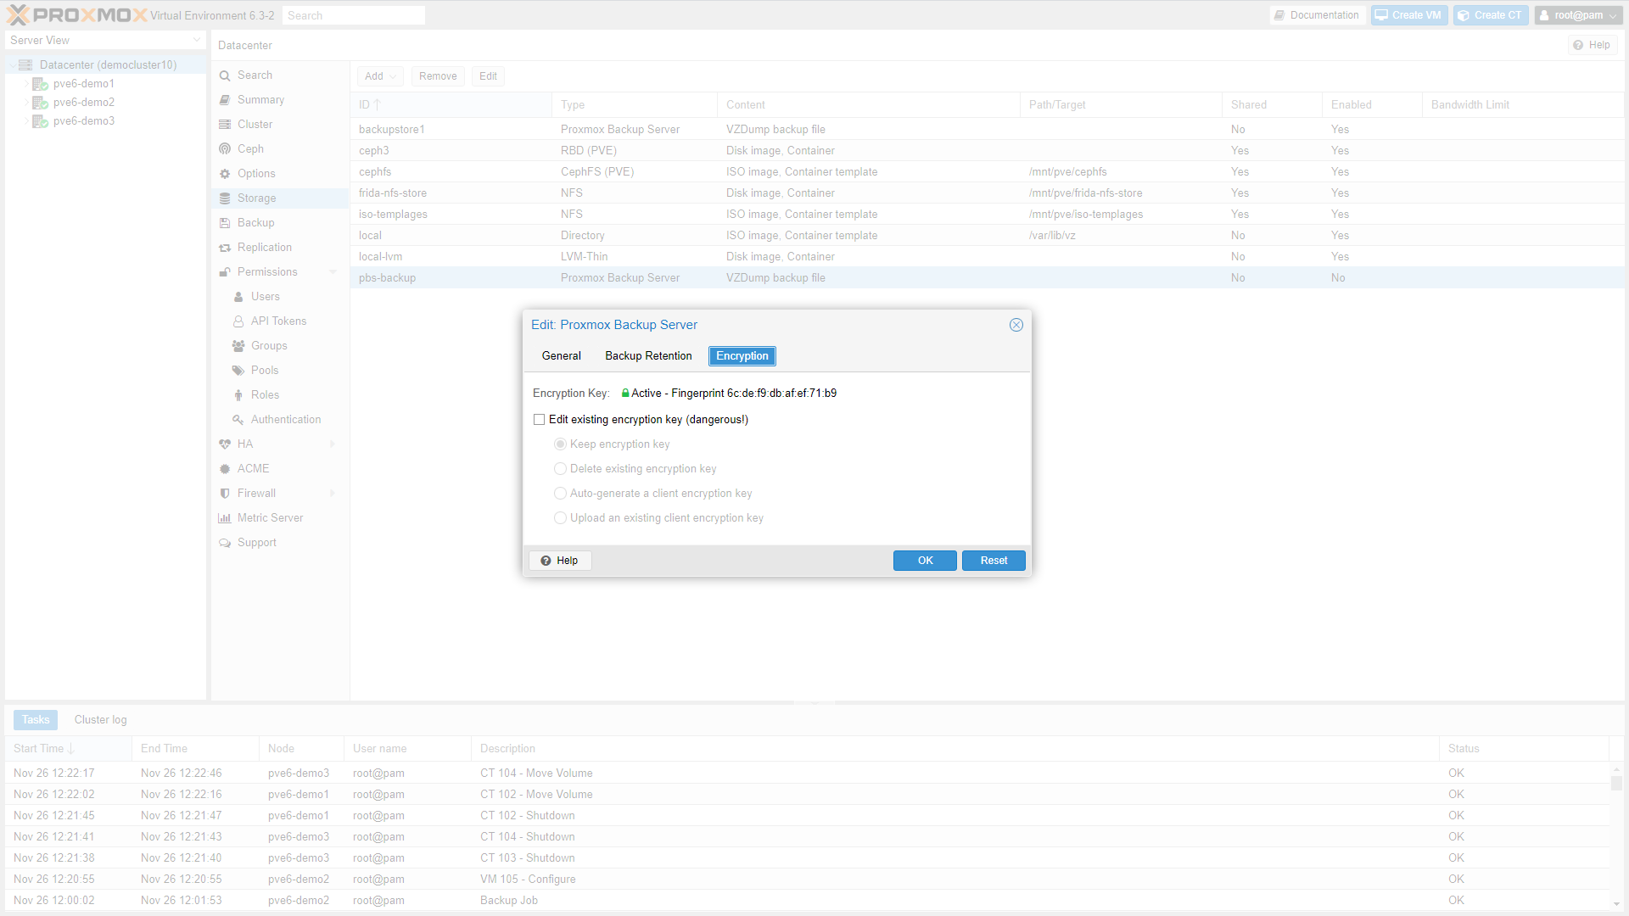Viewport: 1629px width, 916px height.
Task: Click the pve6-demo2 node icon
Action: click(40, 103)
